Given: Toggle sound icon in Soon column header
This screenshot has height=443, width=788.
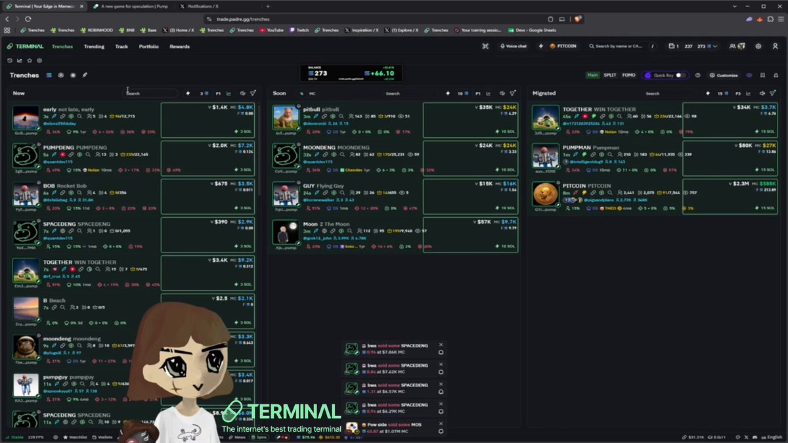Looking at the screenshot, I should click(x=502, y=93).
